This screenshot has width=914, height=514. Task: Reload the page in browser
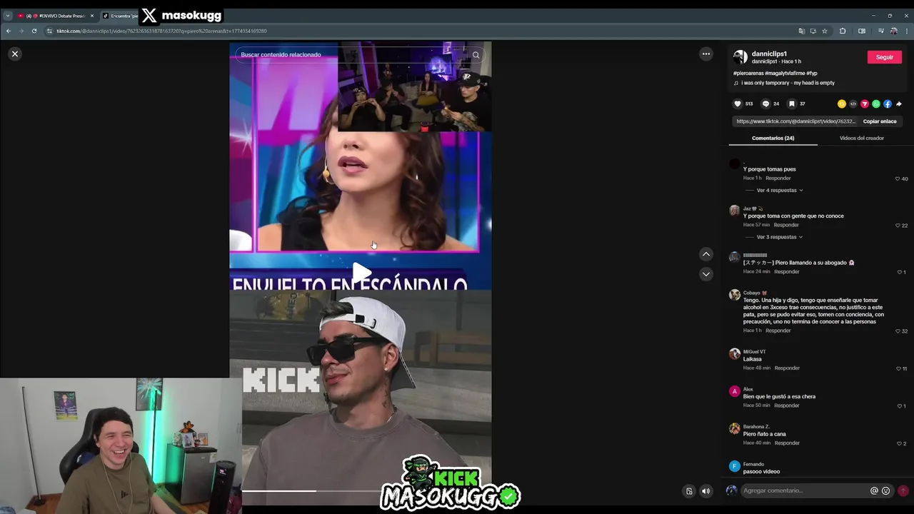tap(34, 31)
